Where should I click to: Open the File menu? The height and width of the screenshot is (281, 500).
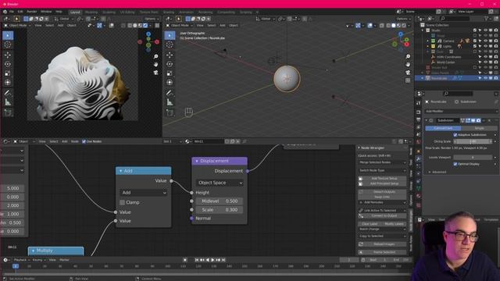[x=12, y=12]
